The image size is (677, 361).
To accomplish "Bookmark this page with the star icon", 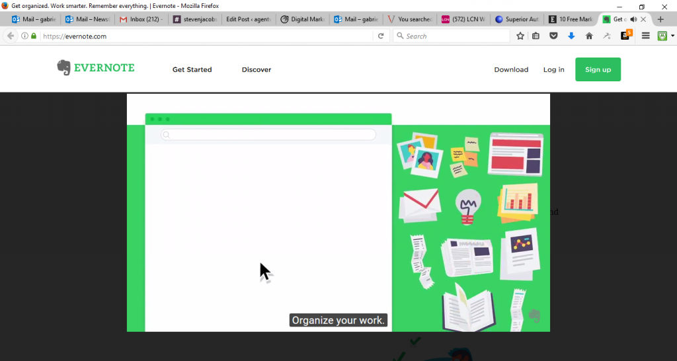I will pyautogui.click(x=520, y=36).
